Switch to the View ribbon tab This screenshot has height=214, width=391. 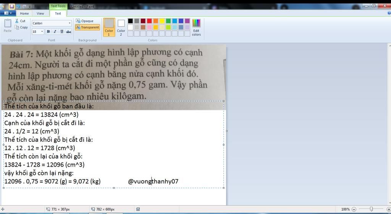click(40, 13)
